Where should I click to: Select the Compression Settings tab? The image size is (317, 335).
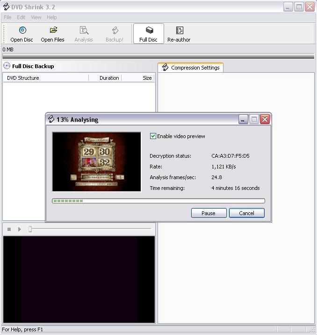click(190, 68)
